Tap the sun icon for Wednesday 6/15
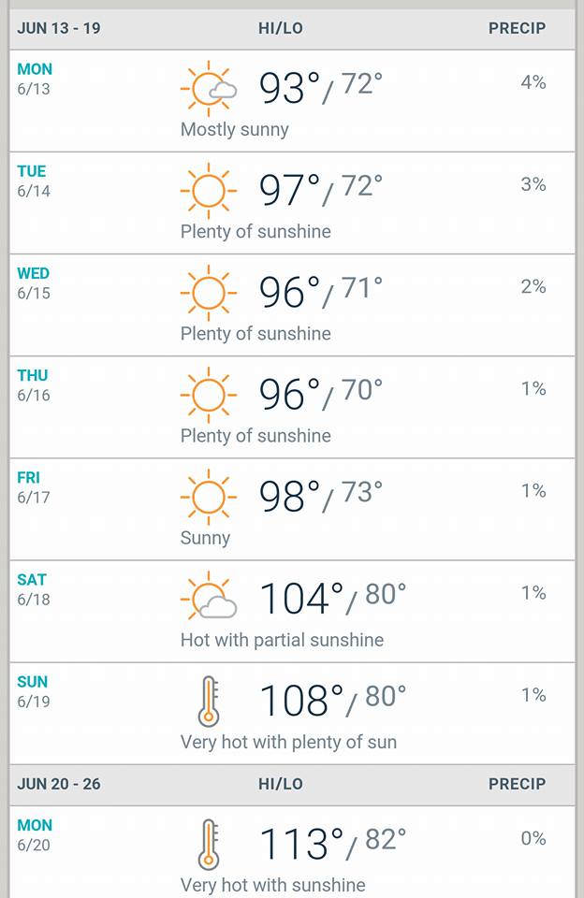Screen dimensions: 584x898 click(209, 293)
